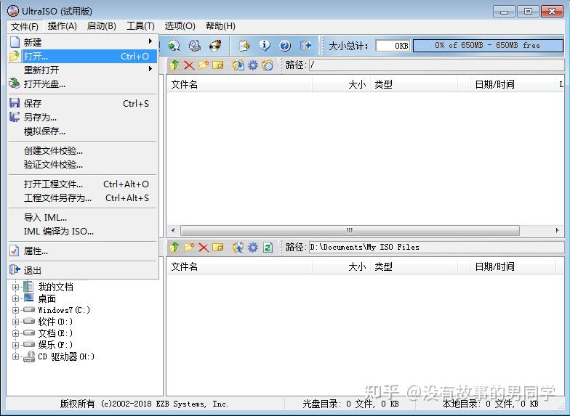Click the image path field showing /
570x416 pixels.
point(436,65)
